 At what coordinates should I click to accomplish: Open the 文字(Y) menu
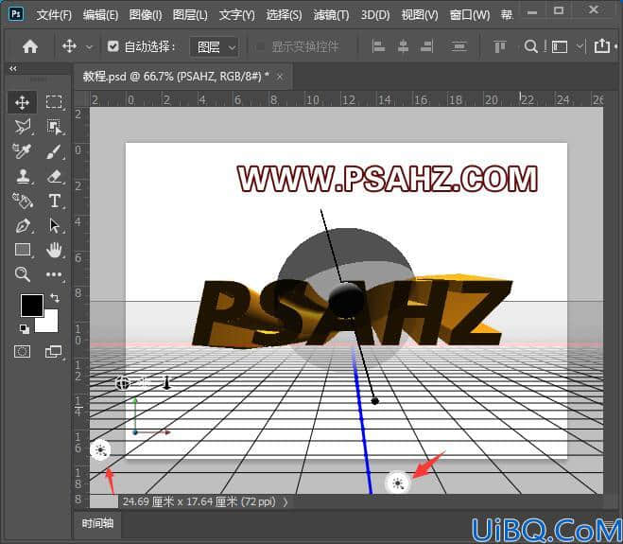(x=236, y=15)
